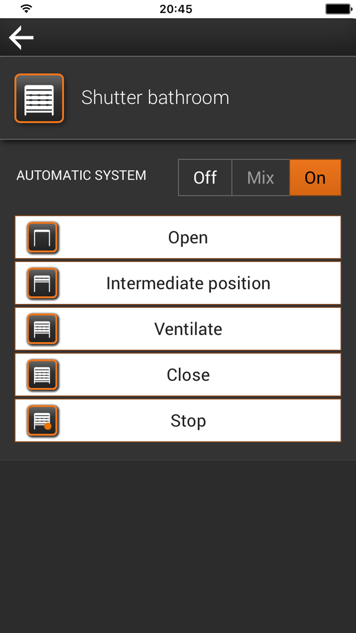356x633 pixels.
Task: Tap the battery indicator in the status bar
Action: 339,9
